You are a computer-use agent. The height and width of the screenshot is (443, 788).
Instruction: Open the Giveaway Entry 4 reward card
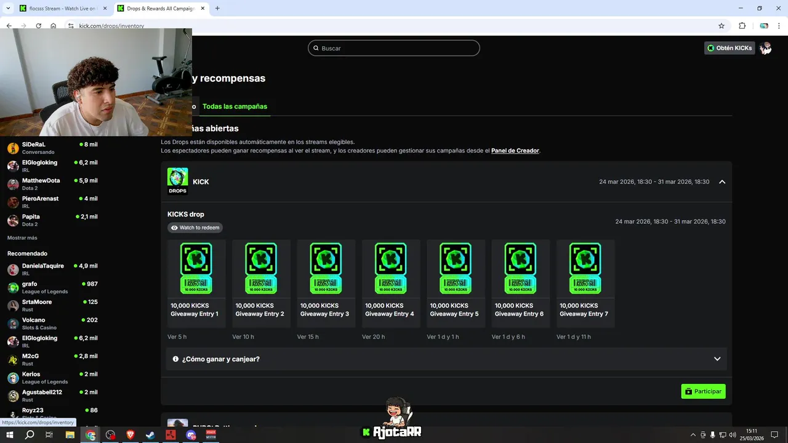(391, 283)
